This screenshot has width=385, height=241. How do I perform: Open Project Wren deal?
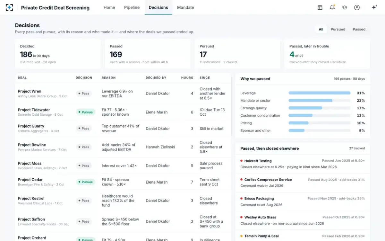(30, 91)
